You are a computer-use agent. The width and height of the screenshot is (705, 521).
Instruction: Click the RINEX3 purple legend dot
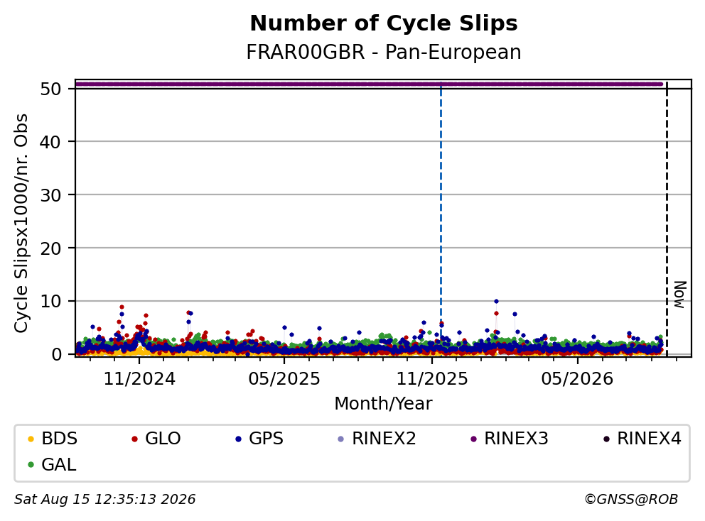pyautogui.click(x=473, y=439)
